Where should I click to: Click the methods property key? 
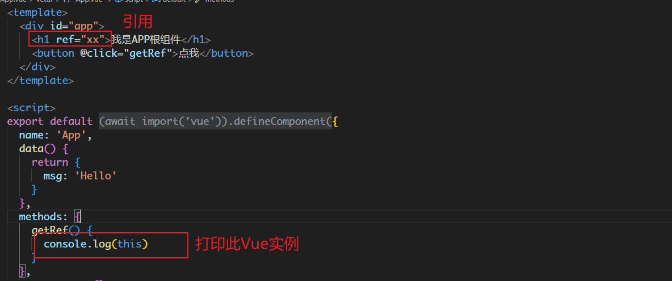(44, 216)
